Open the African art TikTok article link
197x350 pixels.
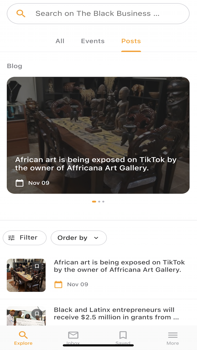tap(119, 266)
